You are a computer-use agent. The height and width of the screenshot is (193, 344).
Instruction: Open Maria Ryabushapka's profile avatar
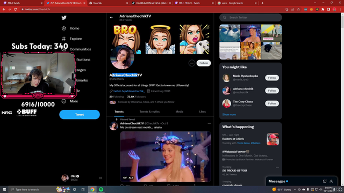[x=226, y=78]
